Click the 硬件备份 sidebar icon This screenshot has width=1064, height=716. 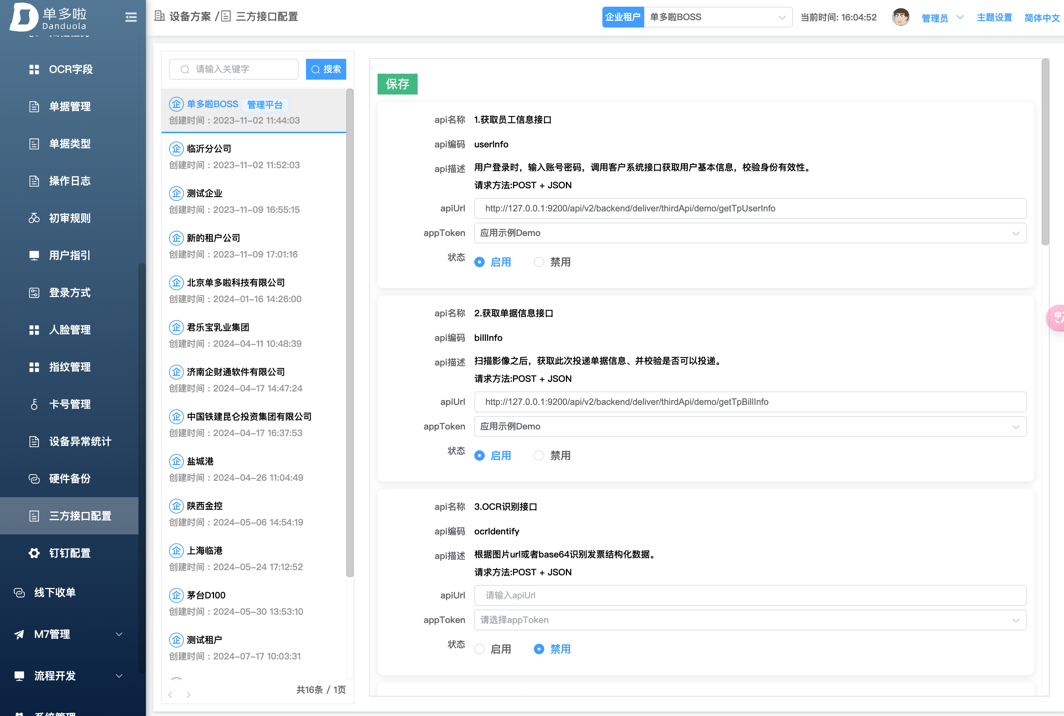pos(34,479)
